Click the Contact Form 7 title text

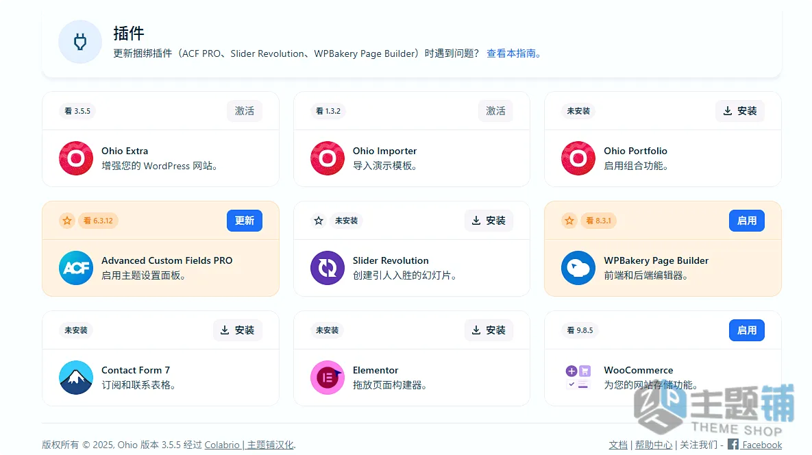pyautogui.click(x=136, y=370)
